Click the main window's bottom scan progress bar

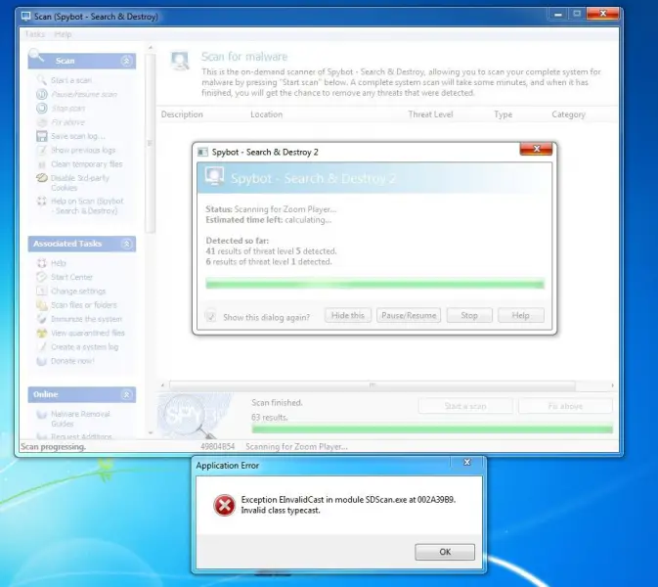pos(432,429)
